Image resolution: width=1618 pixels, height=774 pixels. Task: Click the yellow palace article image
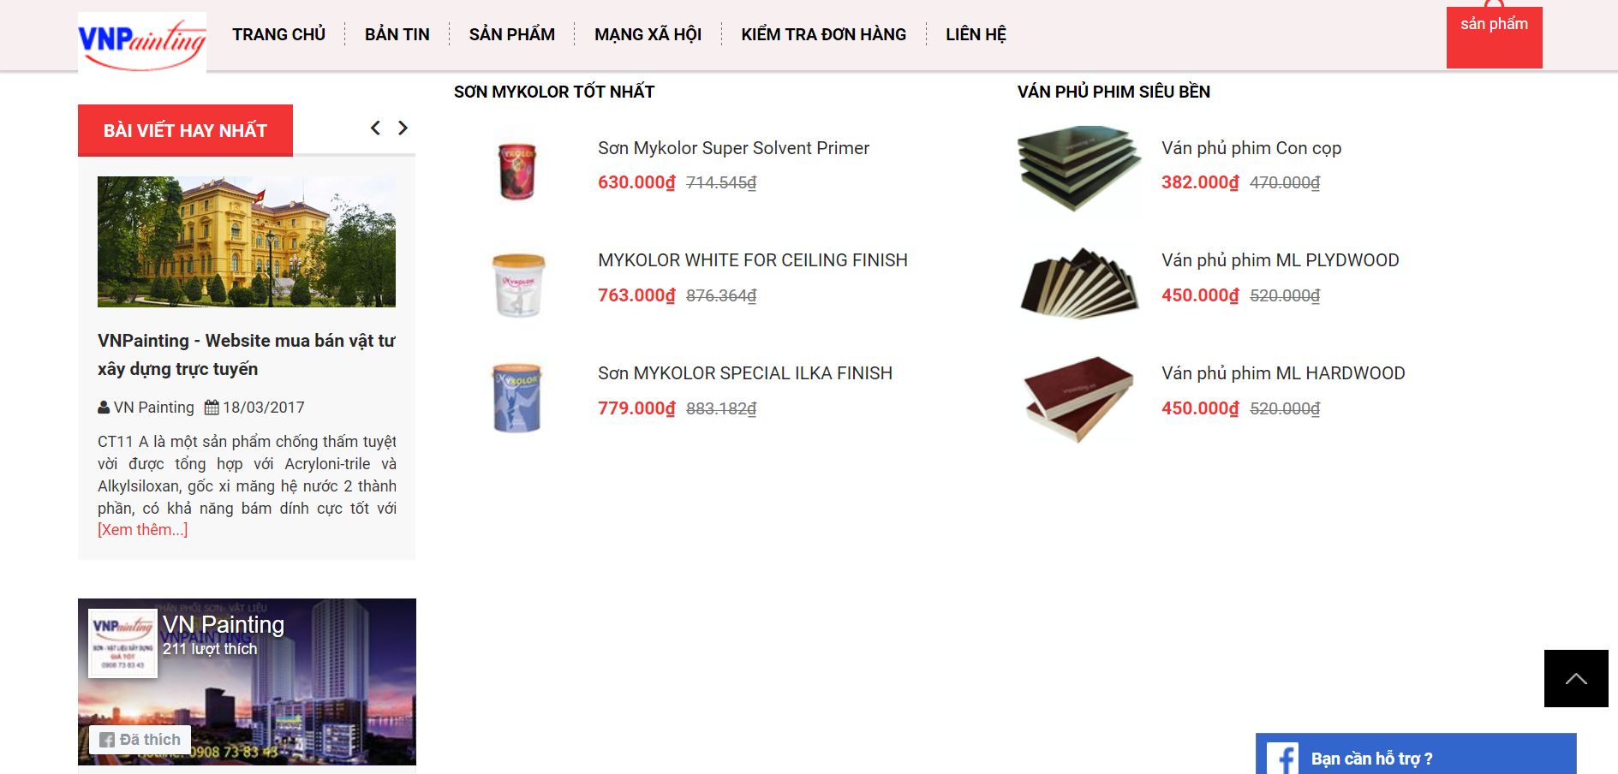tap(247, 241)
